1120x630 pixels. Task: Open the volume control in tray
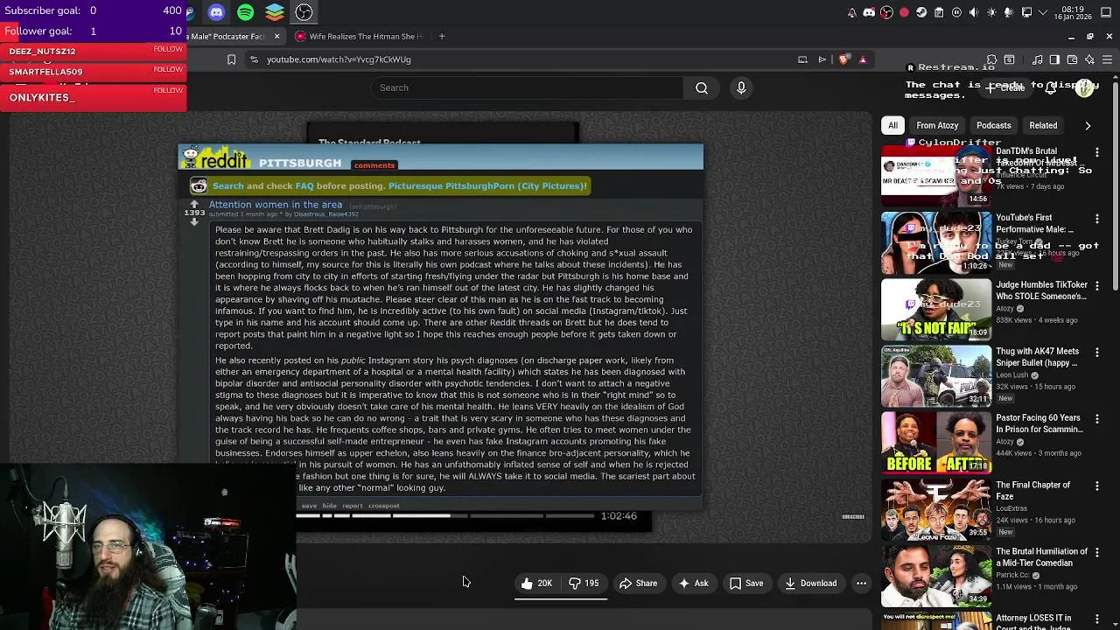pos(973,12)
